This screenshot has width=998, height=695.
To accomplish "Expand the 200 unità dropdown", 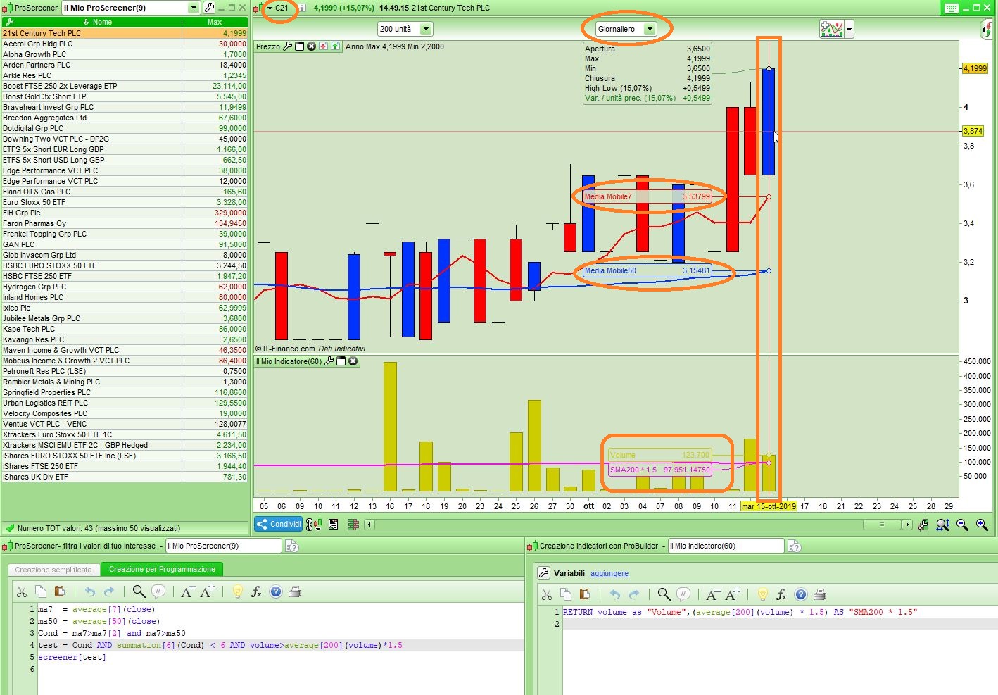I will pos(426,29).
